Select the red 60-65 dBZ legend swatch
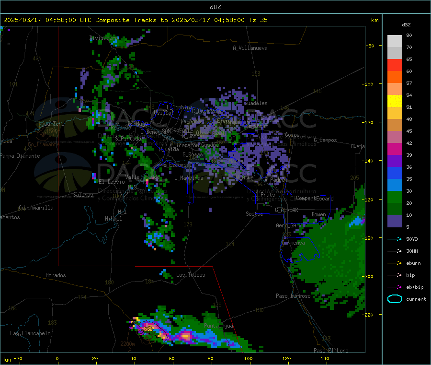431x365 pixels. [x=395, y=65]
